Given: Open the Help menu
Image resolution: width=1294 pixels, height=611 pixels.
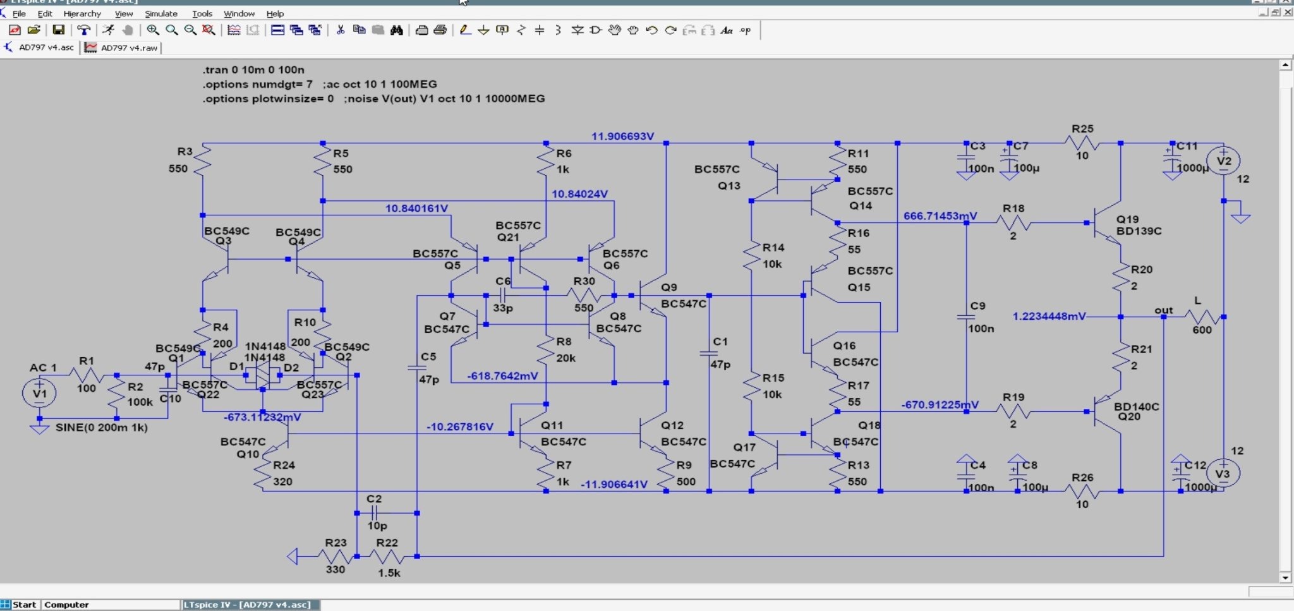Looking at the screenshot, I should point(275,13).
